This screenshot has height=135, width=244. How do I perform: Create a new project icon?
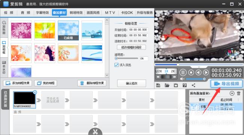point(158,85)
